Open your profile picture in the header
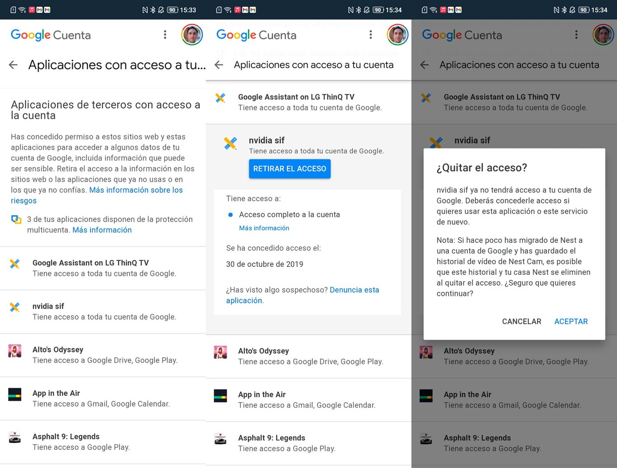Image resolution: width=617 pixels, height=468 pixels. click(x=192, y=35)
